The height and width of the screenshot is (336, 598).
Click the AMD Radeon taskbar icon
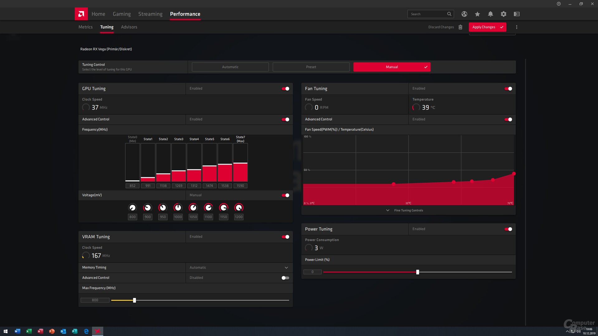tap(98, 331)
